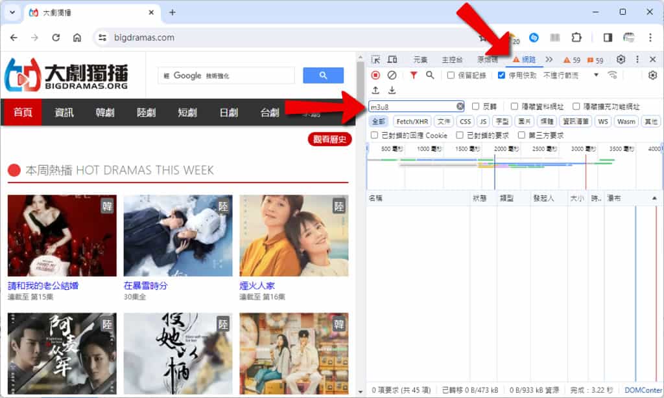
Task: Open the 阿麥從軍 poster thumbnail
Action: point(62,353)
